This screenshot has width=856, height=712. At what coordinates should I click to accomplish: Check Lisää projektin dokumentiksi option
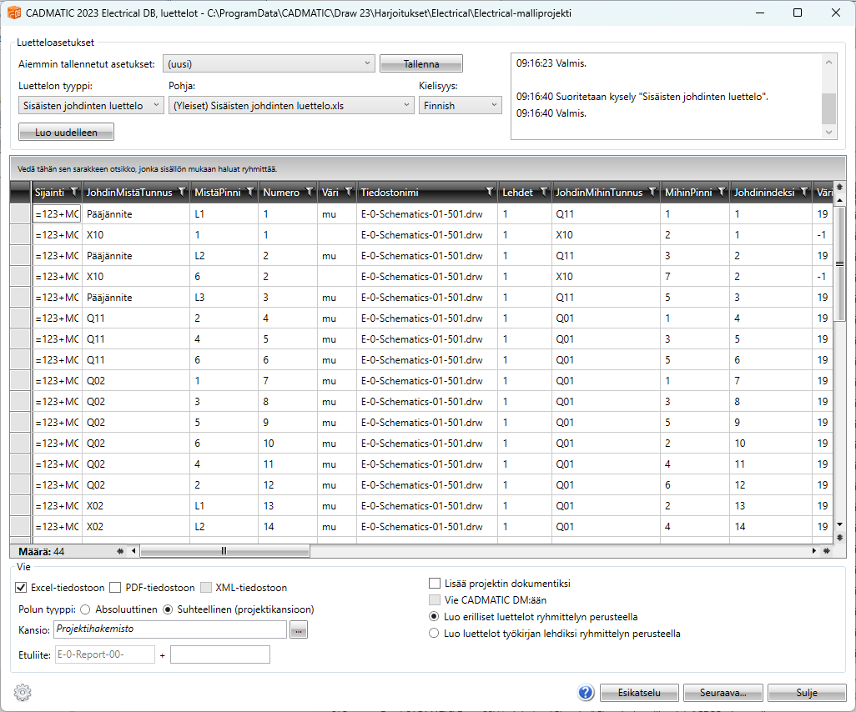click(435, 584)
